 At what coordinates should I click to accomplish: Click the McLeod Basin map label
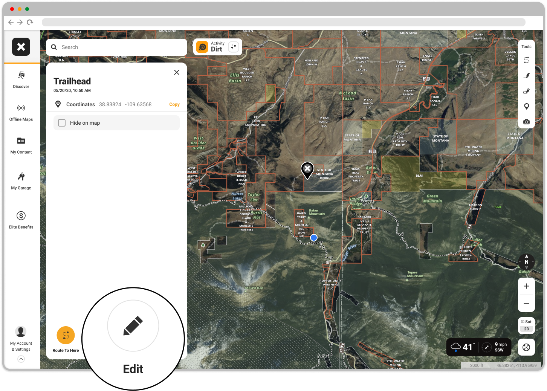click(347, 96)
